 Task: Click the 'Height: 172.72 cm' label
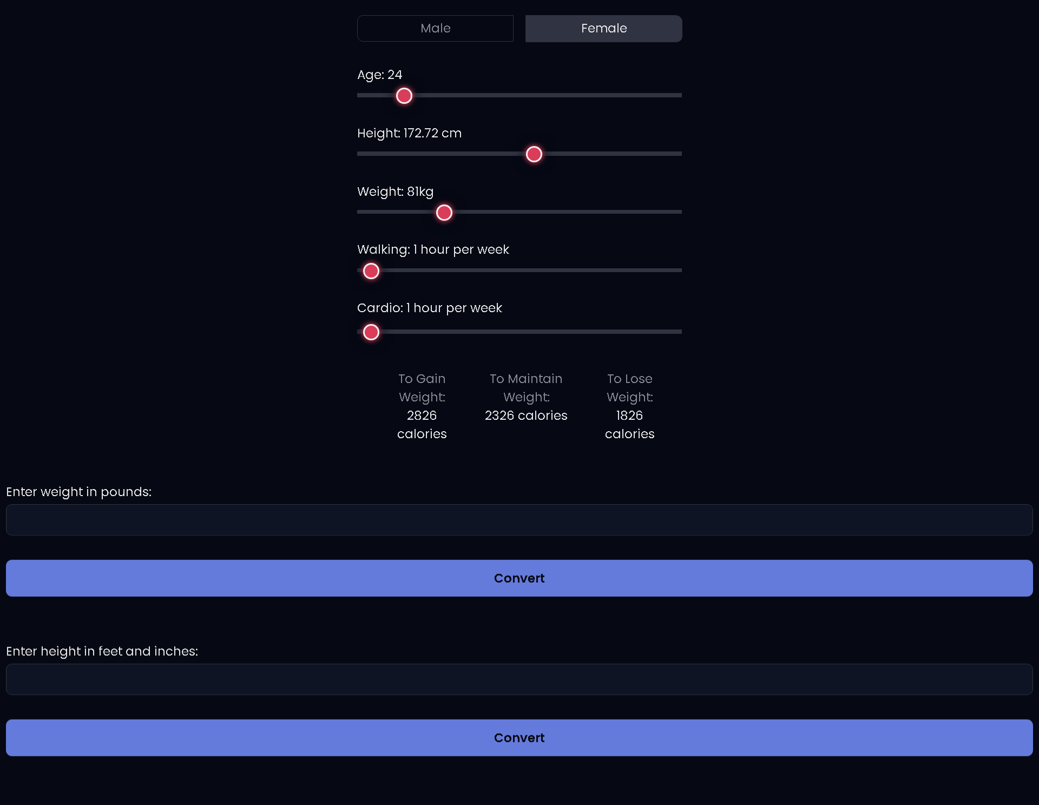pos(409,133)
